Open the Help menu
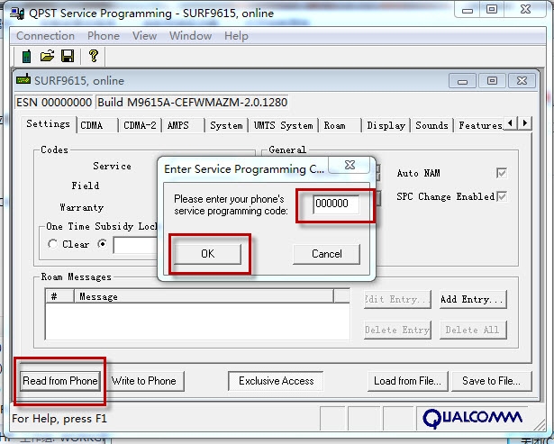 click(x=236, y=36)
